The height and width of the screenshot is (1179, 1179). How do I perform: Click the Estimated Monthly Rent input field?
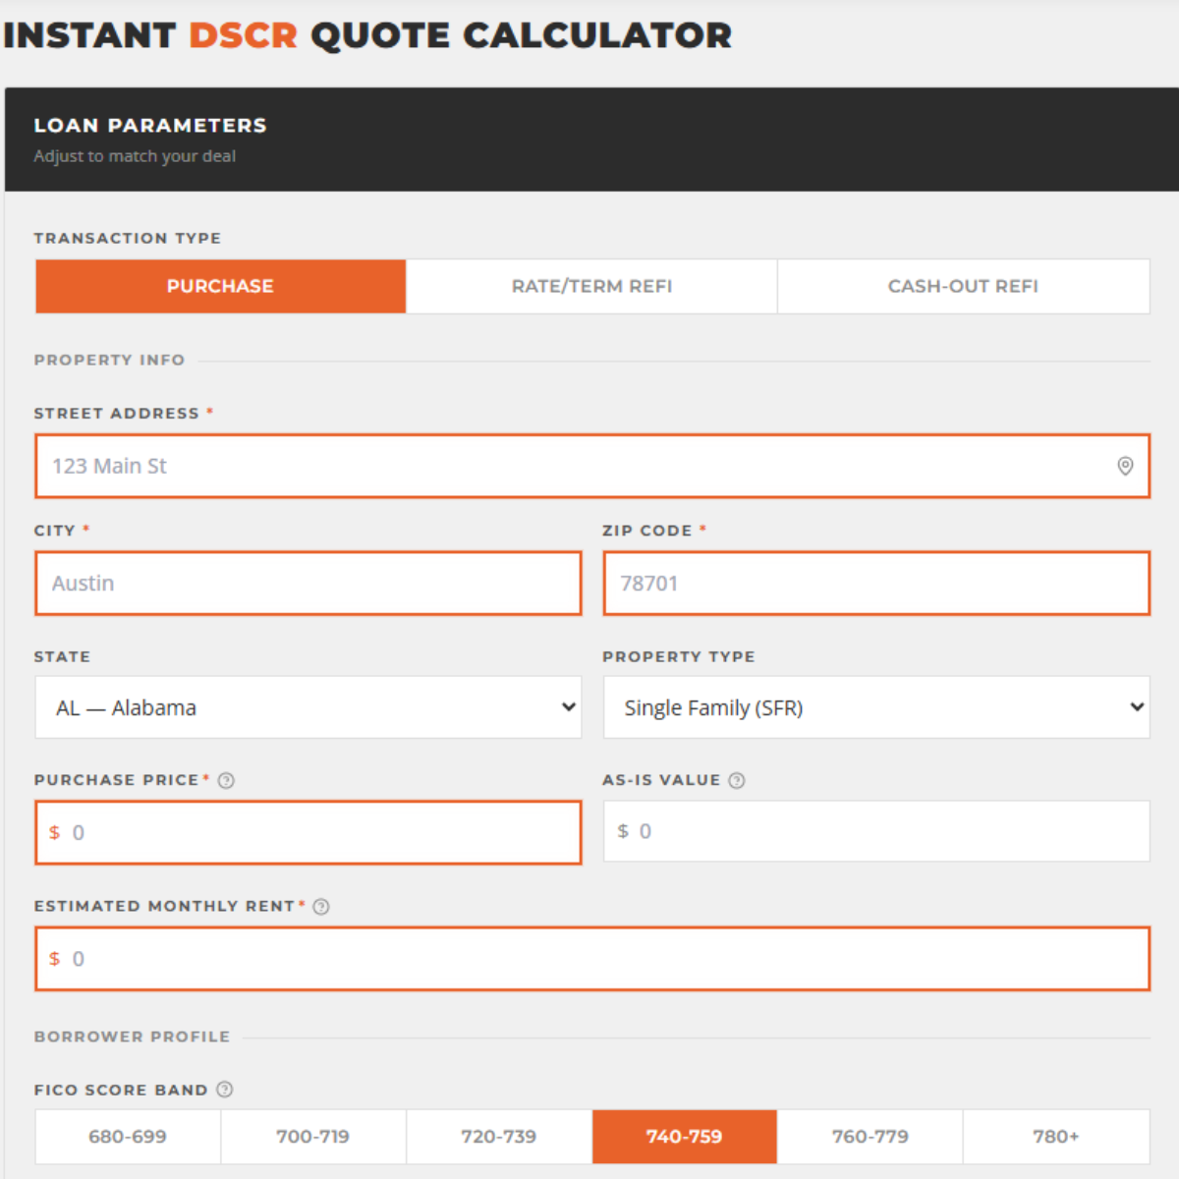click(x=592, y=958)
